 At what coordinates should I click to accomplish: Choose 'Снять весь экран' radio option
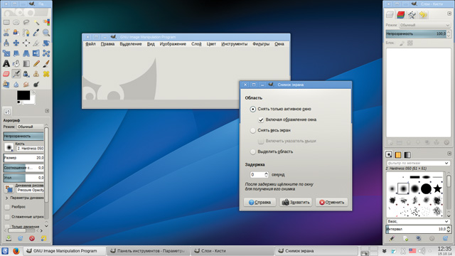[253, 130]
